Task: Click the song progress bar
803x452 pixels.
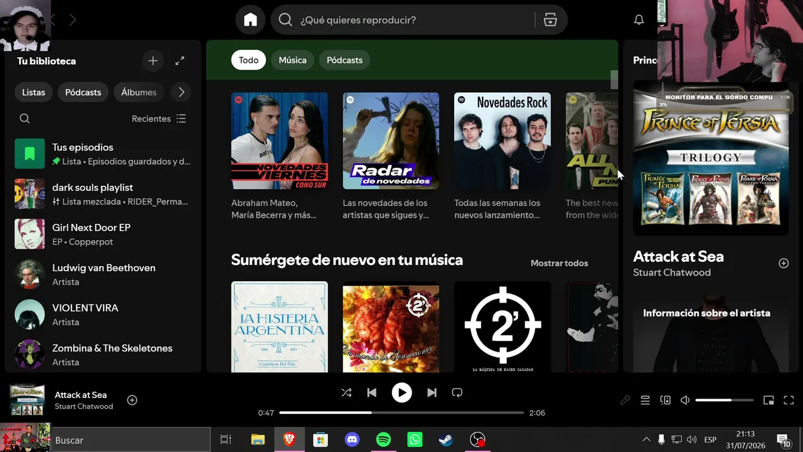Action: pos(401,412)
